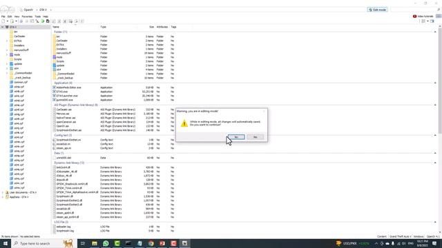Image resolution: width=442 pixels, height=248 pixels.
Task: Open the Favorites menu
Action: click(x=27, y=17)
